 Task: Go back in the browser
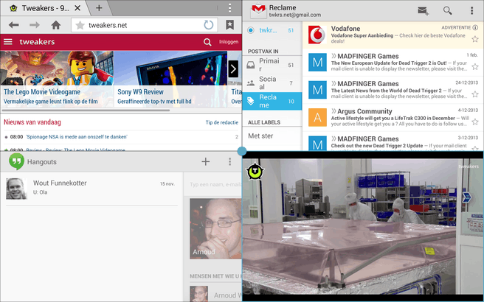click(x=13, y=25)
